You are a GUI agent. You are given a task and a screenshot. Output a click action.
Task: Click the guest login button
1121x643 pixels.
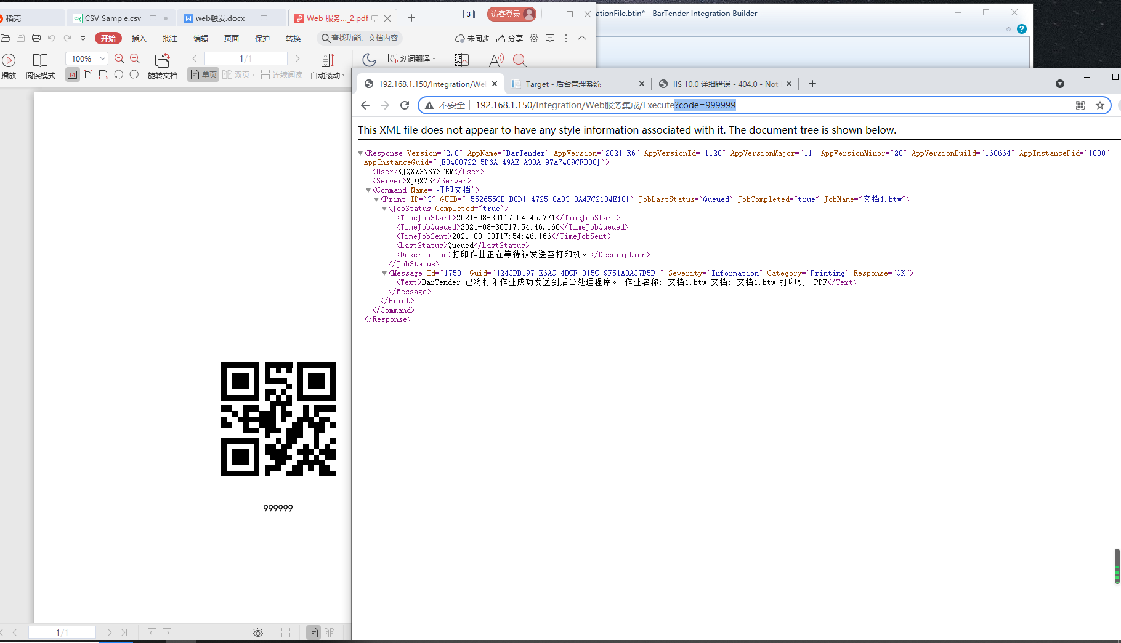pos(511,14)
